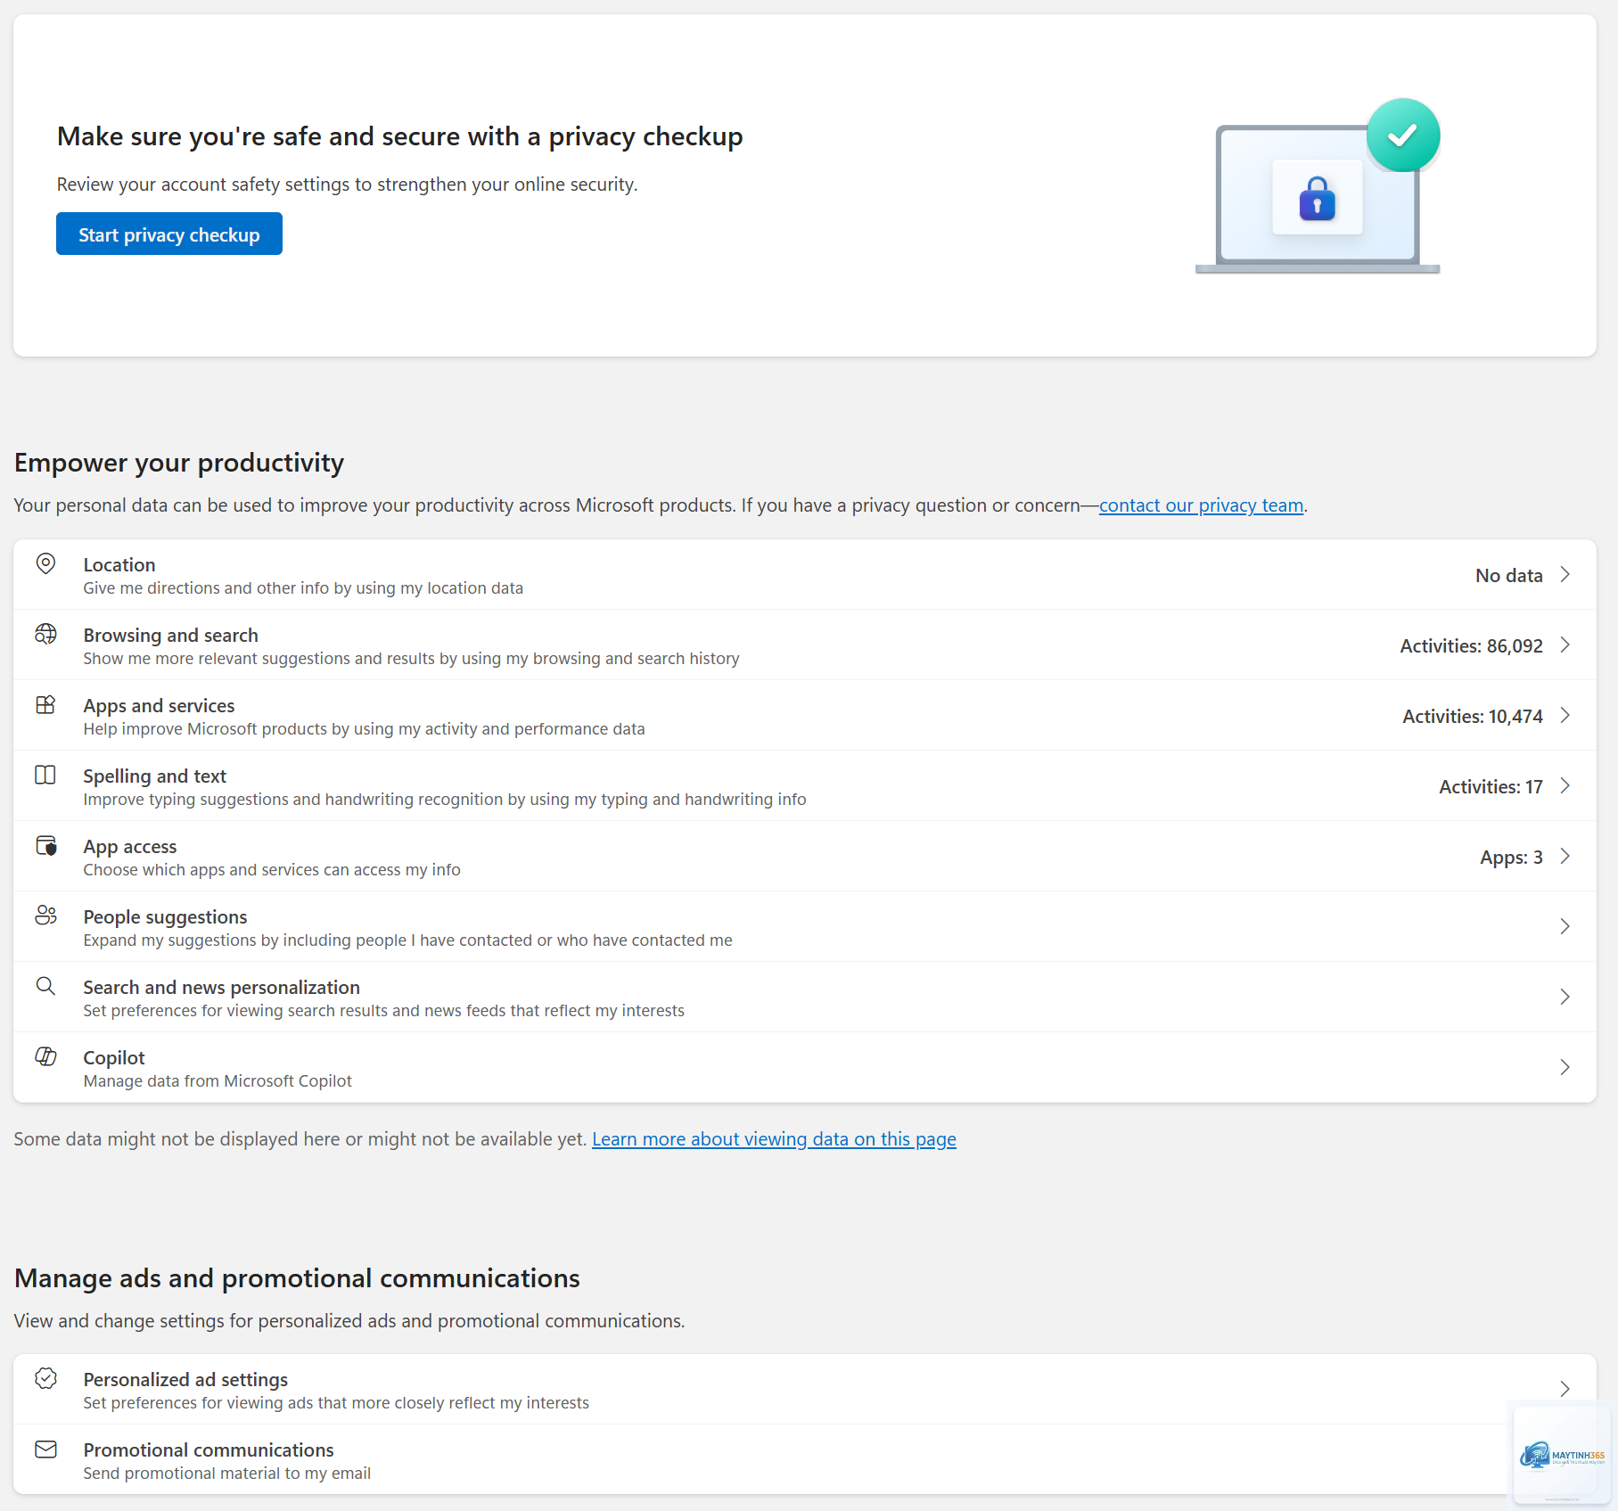Click 'Send promotional material to my email'
Viewport: 1618px width, 1511px height.
click(227, 1473)
